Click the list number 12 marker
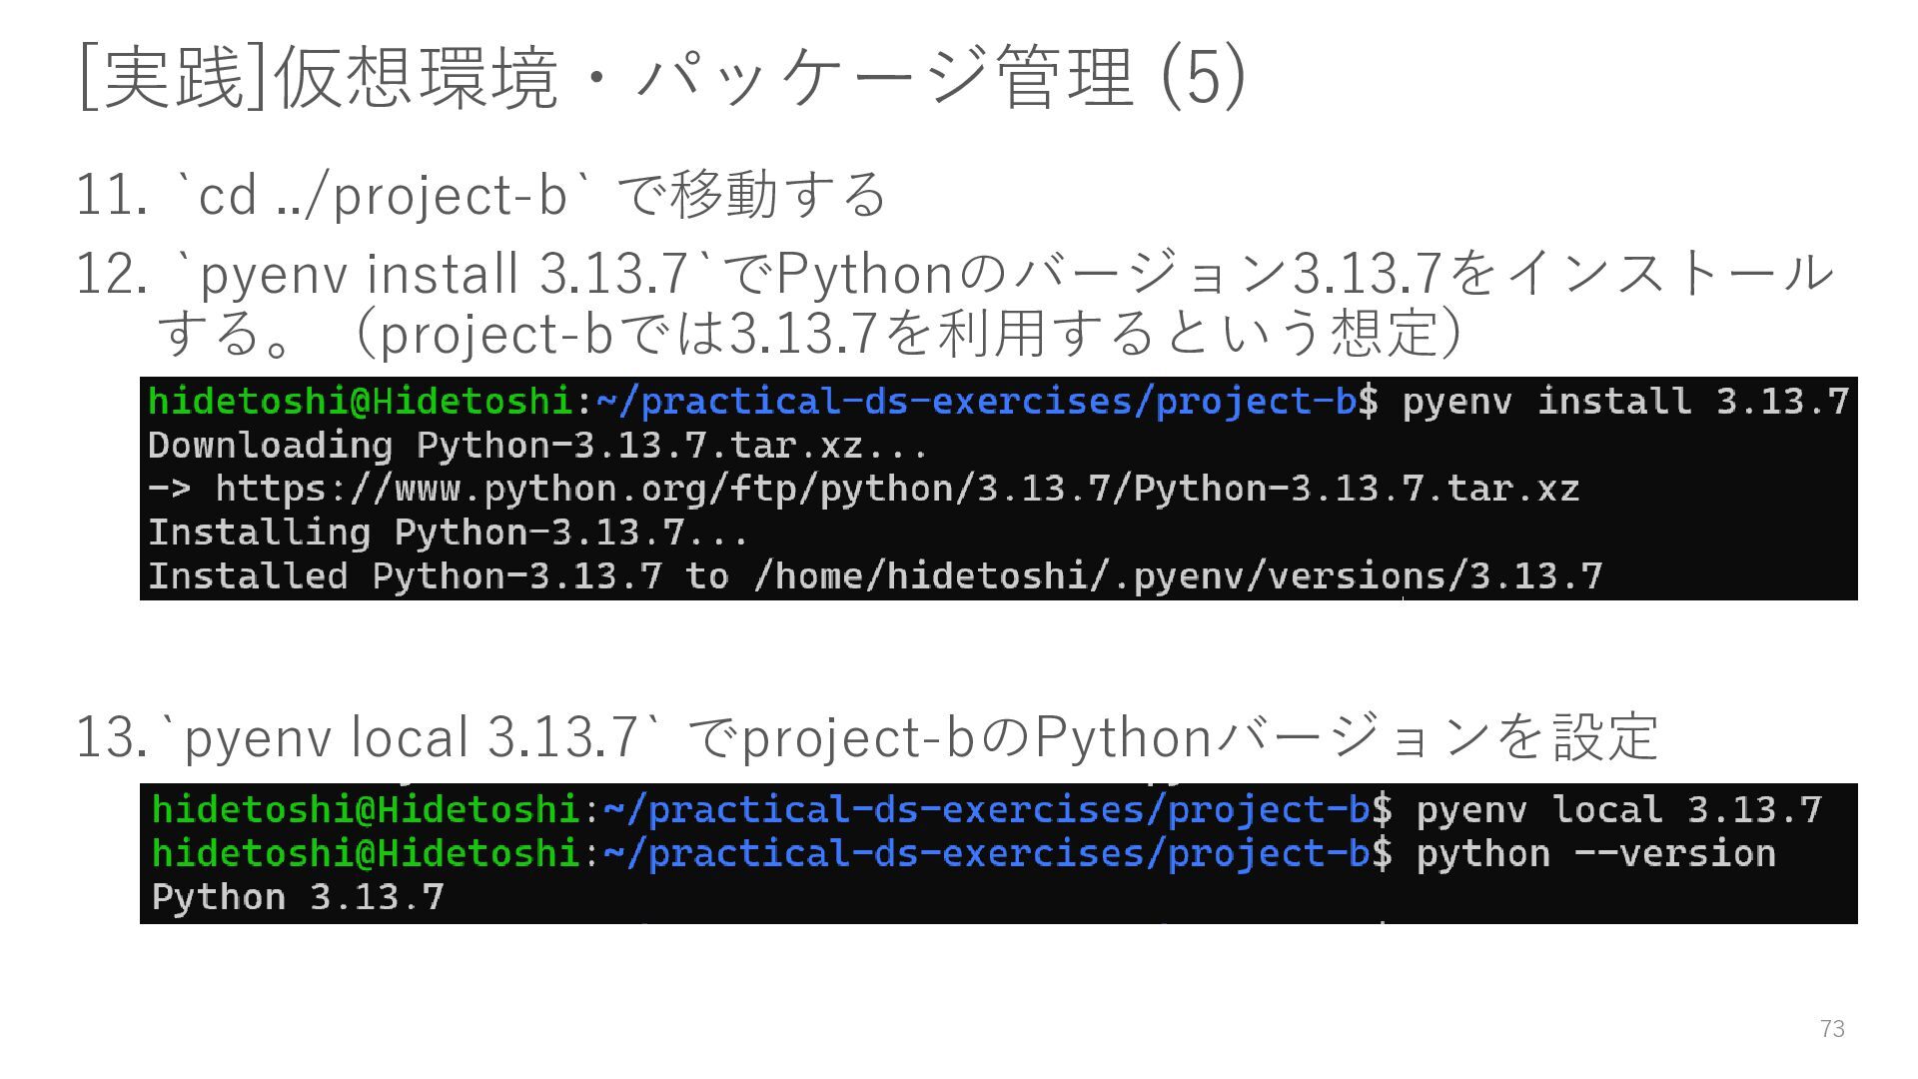 coord(112,274)
